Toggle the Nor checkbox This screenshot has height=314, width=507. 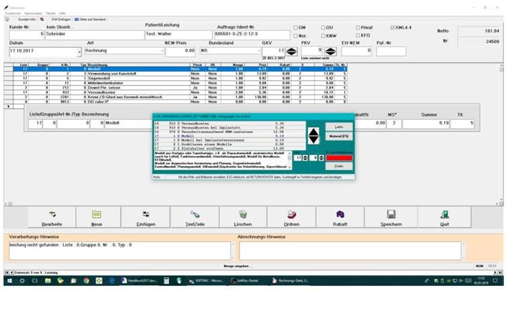[x=296, y=36]
